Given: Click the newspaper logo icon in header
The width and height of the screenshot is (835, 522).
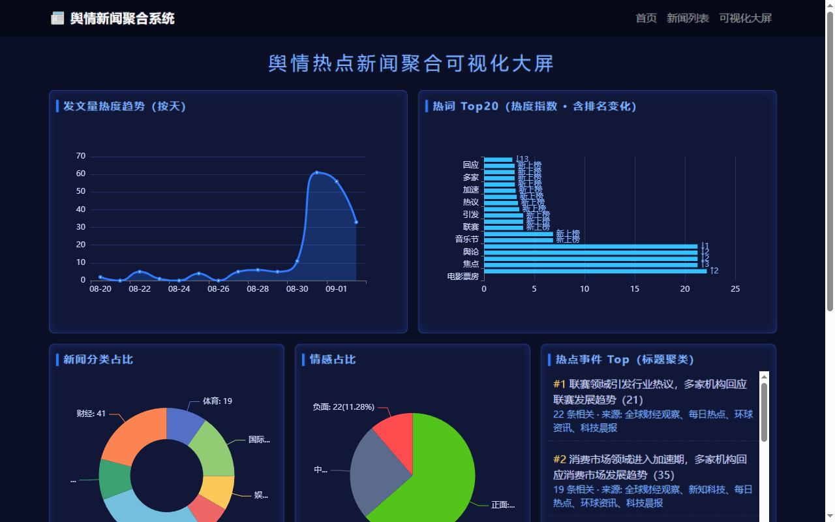Looking at the screenshot, I should click(x=57, y=18).
